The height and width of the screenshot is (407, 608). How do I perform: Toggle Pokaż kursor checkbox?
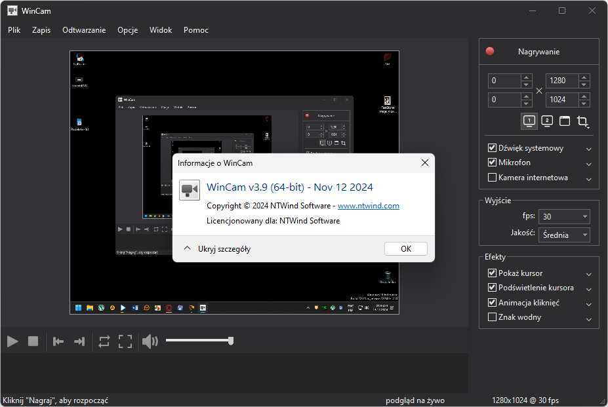pos(492,273)
